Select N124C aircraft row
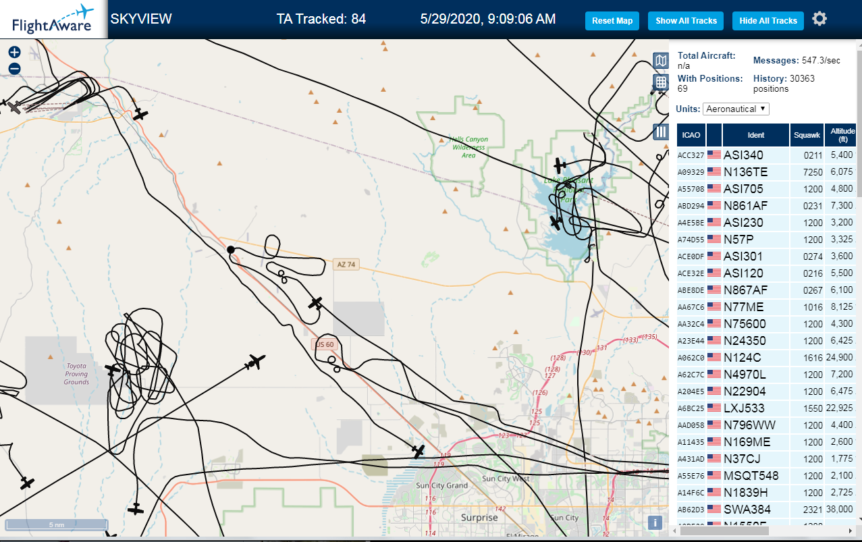Image resolution: width=862 pixels, height=542 pixels. (x=766, y=358)
